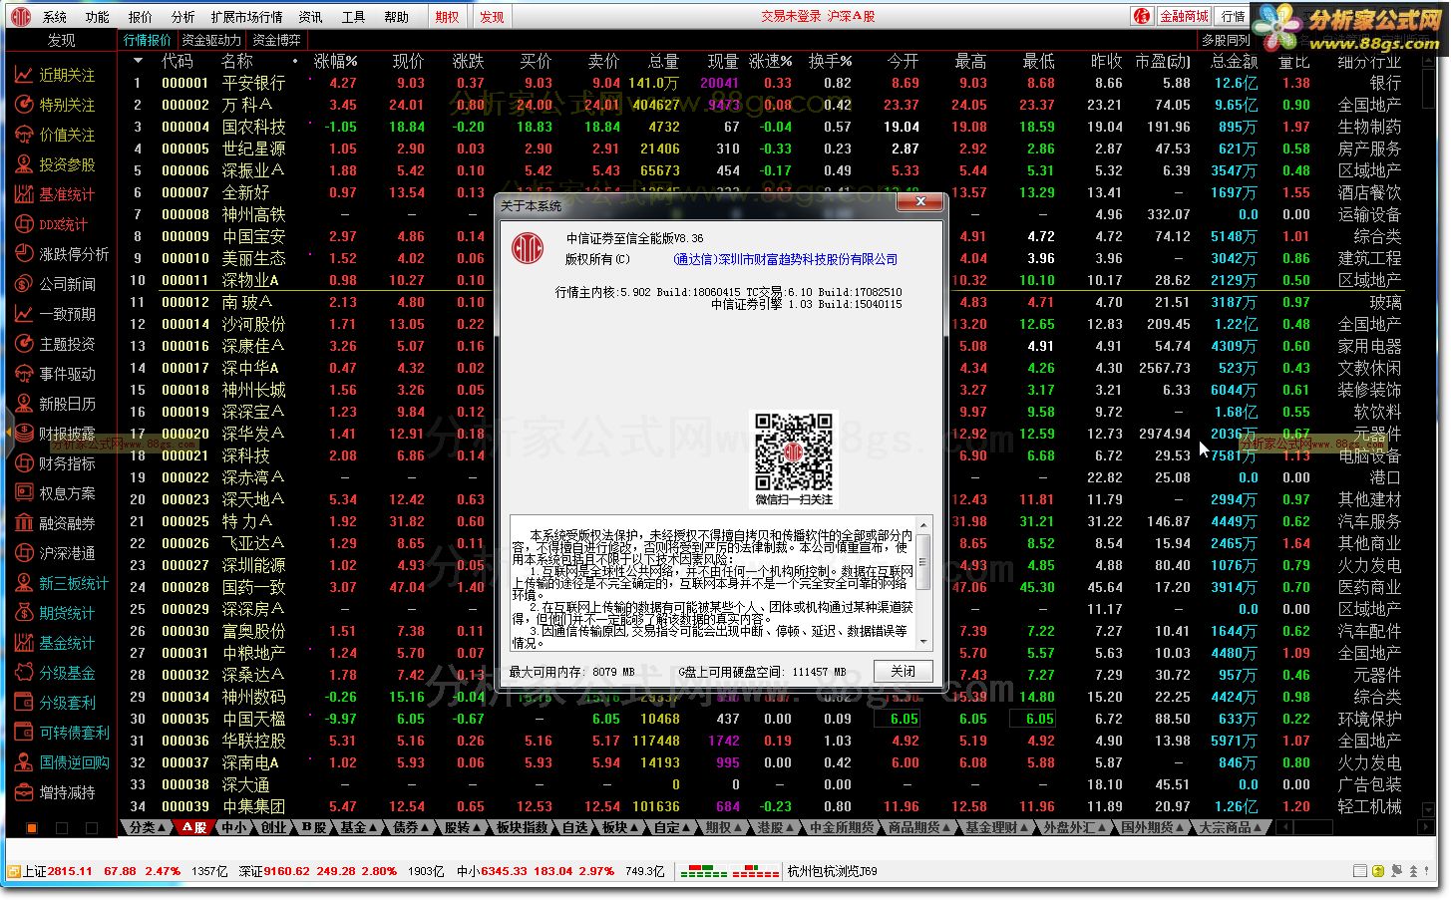This screenshot has height=900, width=1451.
Task: Open 金融商城 button
Action: tap(1184, 16)
